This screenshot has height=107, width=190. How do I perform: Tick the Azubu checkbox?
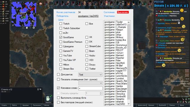87,56
